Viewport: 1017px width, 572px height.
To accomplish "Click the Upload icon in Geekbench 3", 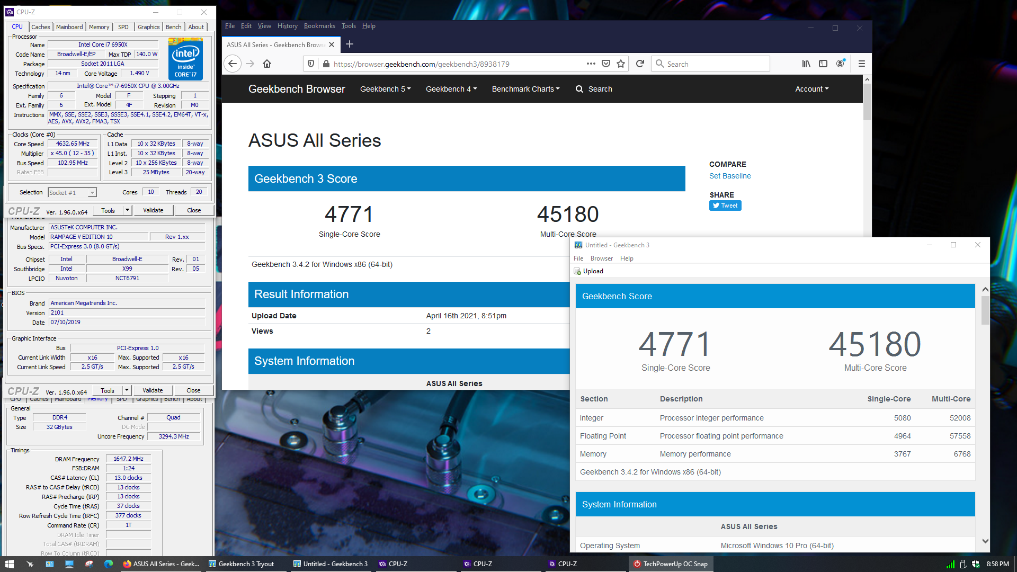I will (x=577, y=271).
